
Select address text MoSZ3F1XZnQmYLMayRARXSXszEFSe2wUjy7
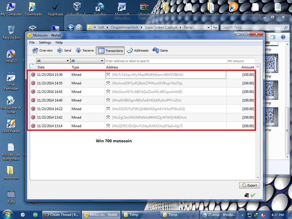tap(147, 126)
